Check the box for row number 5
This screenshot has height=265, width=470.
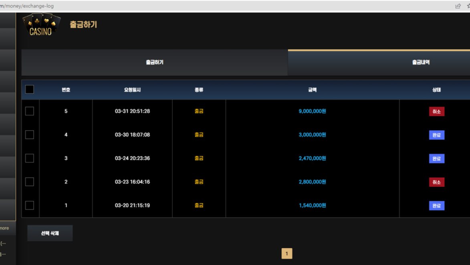click(30, 111)
